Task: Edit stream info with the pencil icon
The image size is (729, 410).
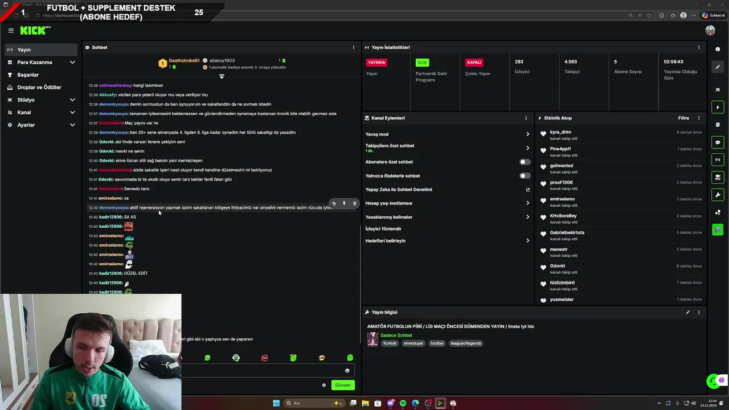Action: tap(687, 312)
